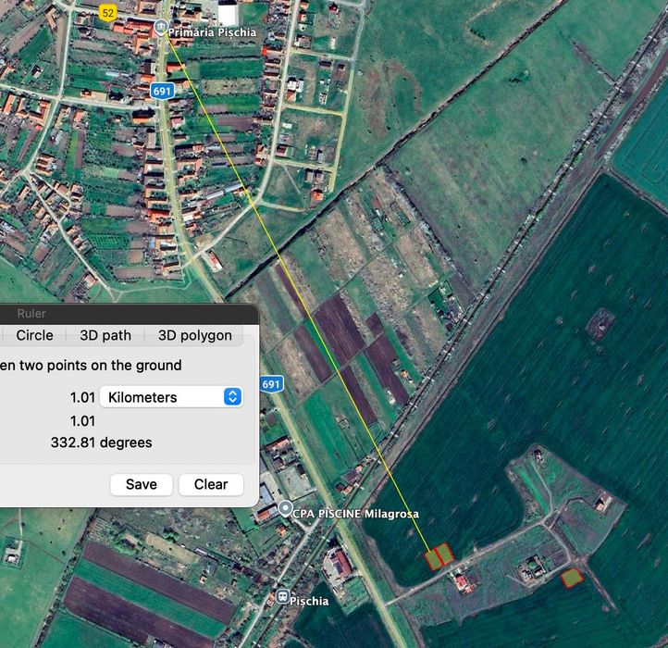
Task: Click the Pișchia station label text
Action: pyautogui.click(x=309, y=601)
